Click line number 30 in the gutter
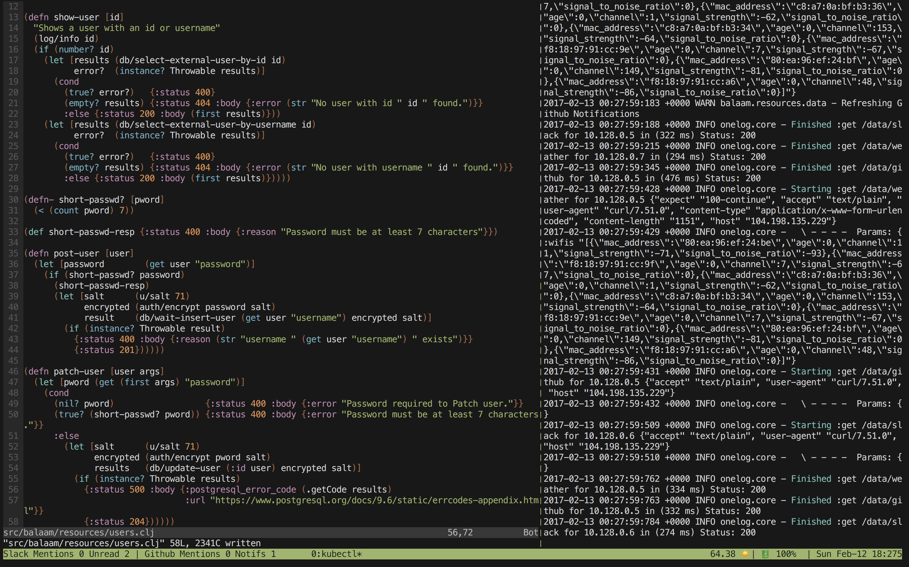This screenshot has width=909, height=567. pos(13,200)
